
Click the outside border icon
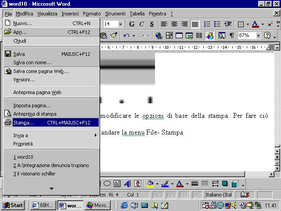241,24
